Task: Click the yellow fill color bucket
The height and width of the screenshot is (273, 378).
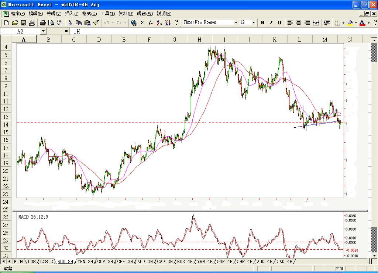Action: (x=350, y=23)
